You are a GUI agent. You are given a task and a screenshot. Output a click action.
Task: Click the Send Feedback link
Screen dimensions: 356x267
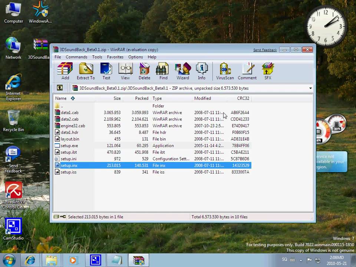265,50
